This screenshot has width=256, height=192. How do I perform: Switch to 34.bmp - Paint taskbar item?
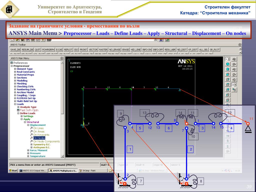[93, 170]
